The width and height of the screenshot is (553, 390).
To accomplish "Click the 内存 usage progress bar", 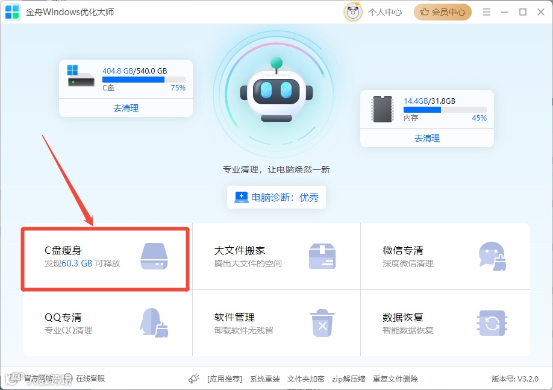I will (x=445, y=110).
